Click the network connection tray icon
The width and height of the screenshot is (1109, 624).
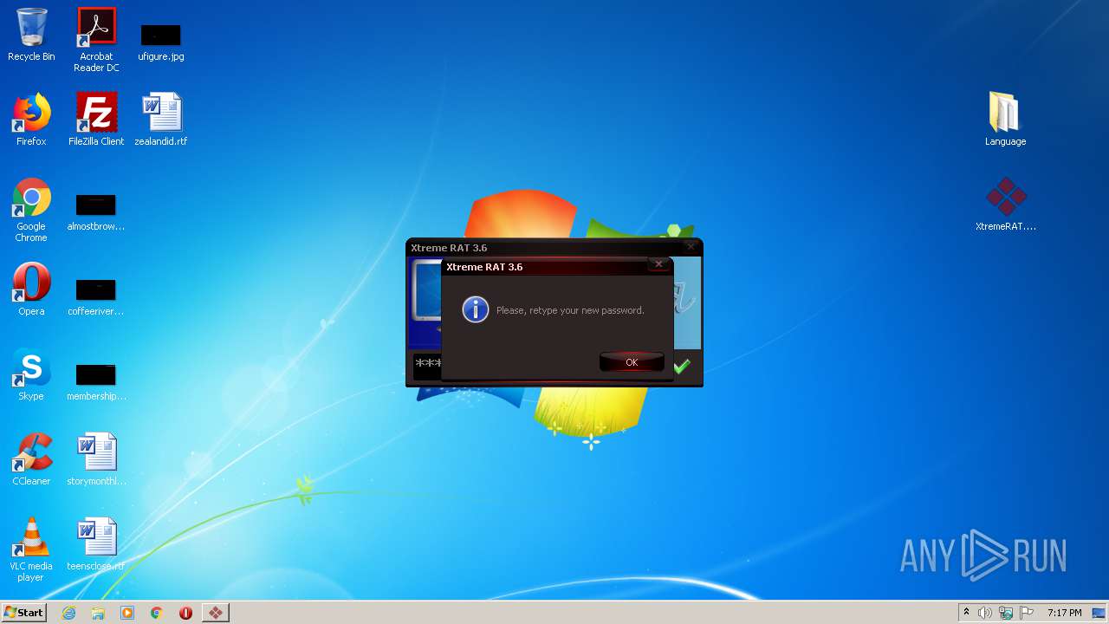pos(1006,613)
